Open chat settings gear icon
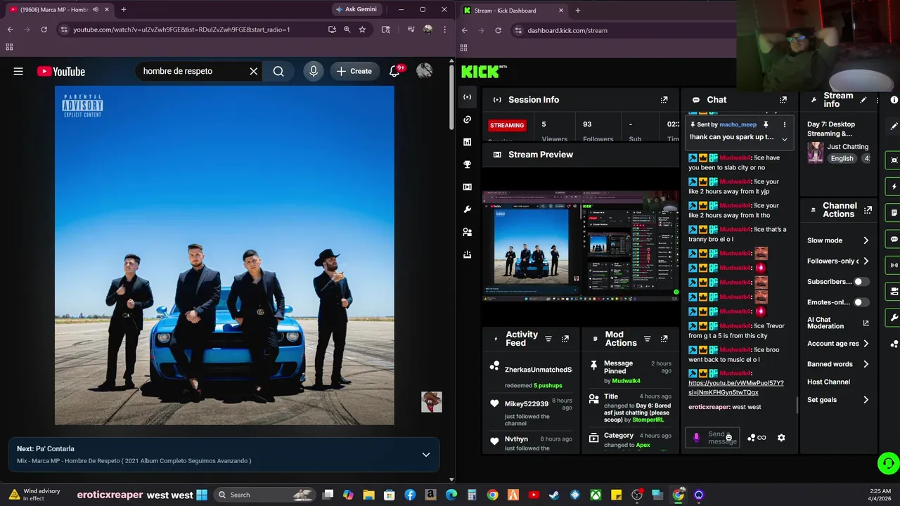The width and height of the screenshot is (900, 506). (781, 438)
